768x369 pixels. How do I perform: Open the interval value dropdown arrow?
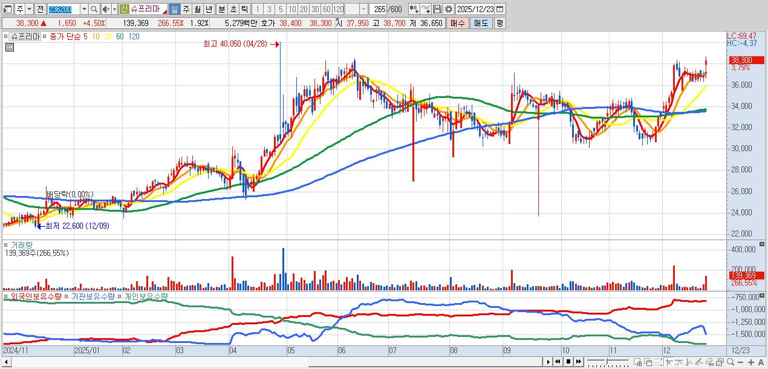tap(363, 10)
